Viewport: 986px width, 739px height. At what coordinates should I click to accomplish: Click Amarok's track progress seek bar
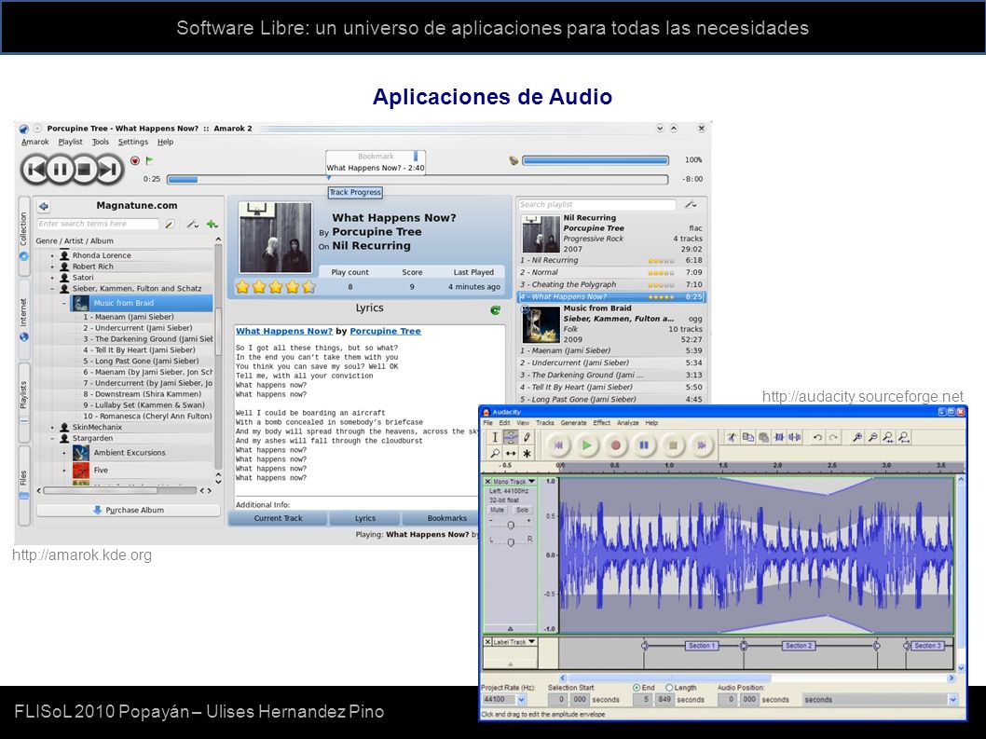tap(417, 179)
